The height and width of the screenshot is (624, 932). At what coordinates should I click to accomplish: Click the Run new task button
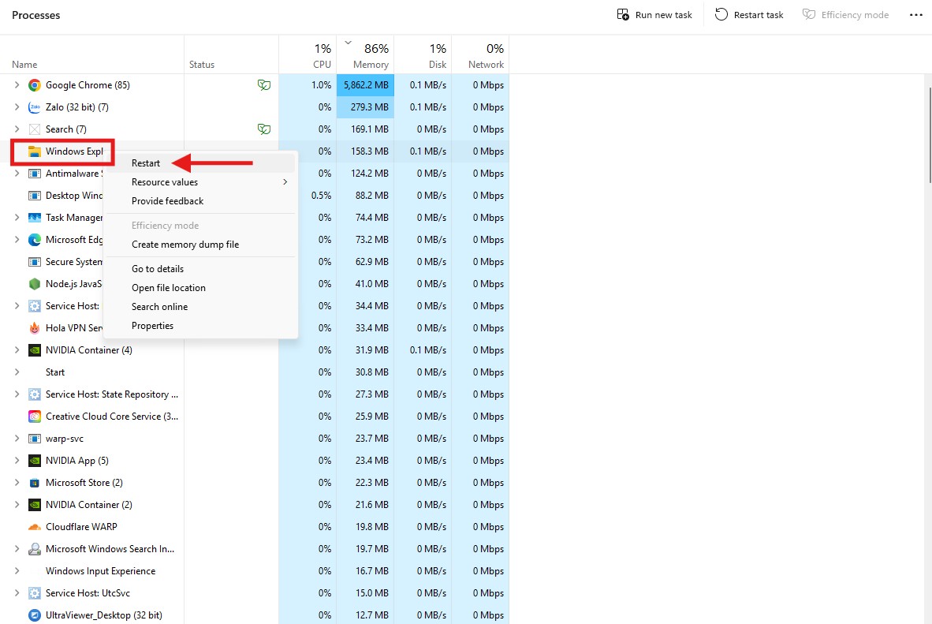coord(654,15)
